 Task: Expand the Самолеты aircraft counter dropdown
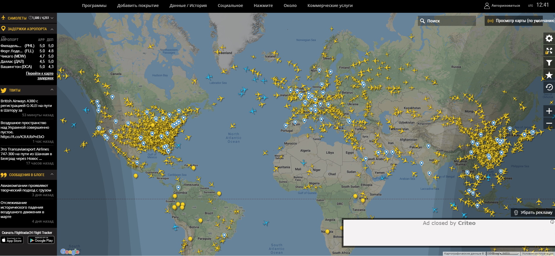click(x=52, y=18)
